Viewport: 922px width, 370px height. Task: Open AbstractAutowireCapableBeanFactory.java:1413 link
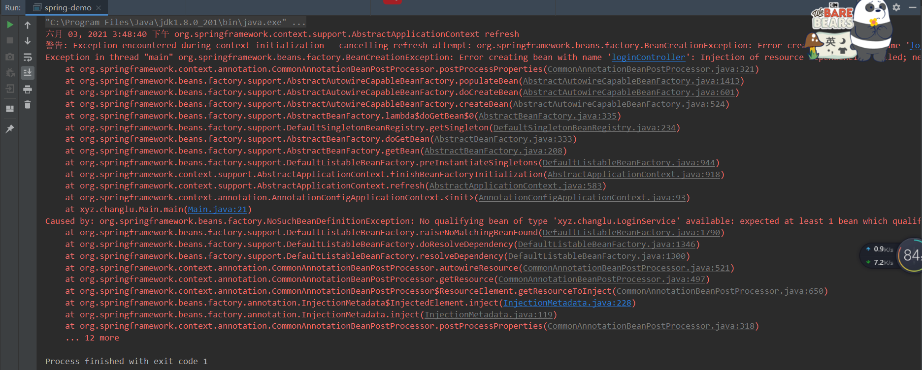pos(631,81)
